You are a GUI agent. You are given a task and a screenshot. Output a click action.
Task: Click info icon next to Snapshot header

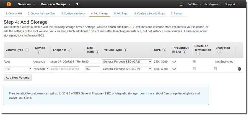(x=70, y=50)
